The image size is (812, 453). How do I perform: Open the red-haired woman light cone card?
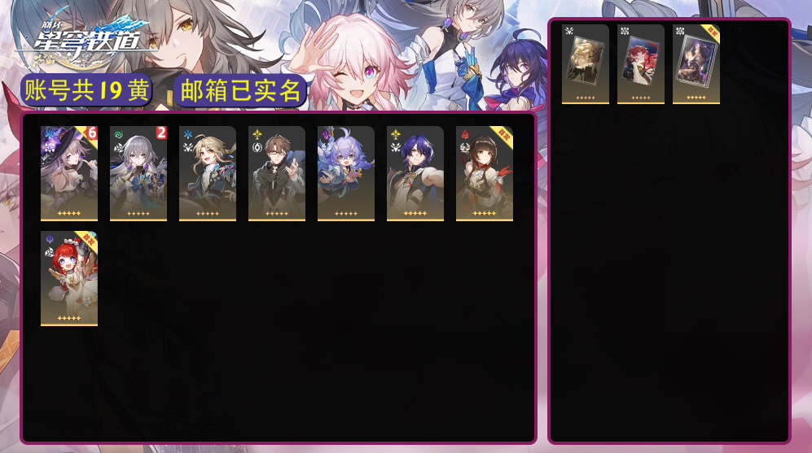pyautogui.click(x=641, y=64)
